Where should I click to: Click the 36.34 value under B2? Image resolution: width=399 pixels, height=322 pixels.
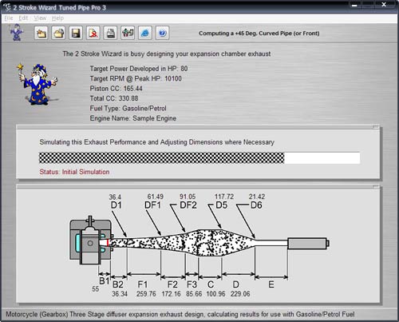coord(120,294)
